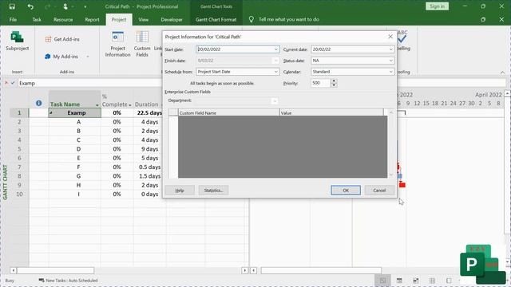Open My Add-ins dropdown arrow
Image resolution: width=511 pixels, height=287 pixels.
point(87,57)
